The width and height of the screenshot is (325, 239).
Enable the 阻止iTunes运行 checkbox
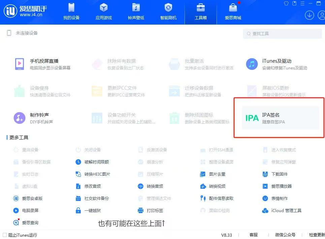point(4,235)
